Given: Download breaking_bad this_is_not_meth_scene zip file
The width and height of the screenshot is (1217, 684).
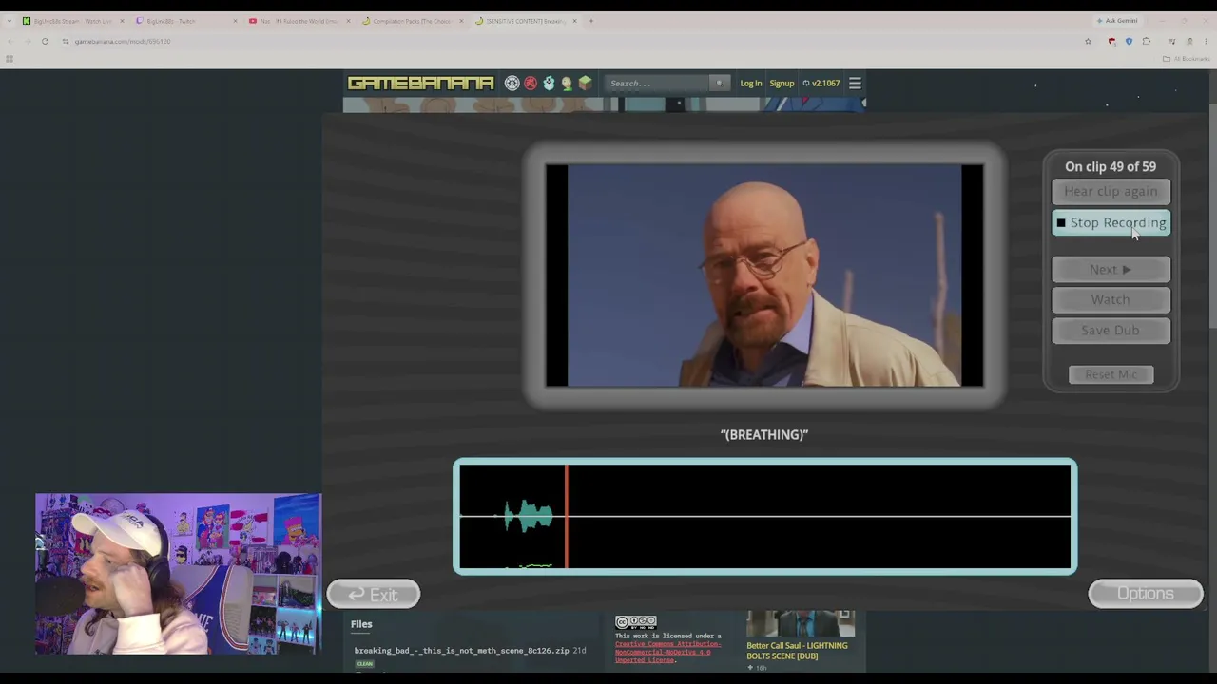Looking at the screenshot, I should tap(462, 651).
